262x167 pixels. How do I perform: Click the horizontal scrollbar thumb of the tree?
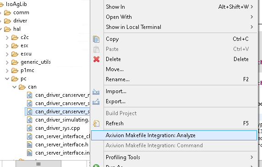pos(38,164)
